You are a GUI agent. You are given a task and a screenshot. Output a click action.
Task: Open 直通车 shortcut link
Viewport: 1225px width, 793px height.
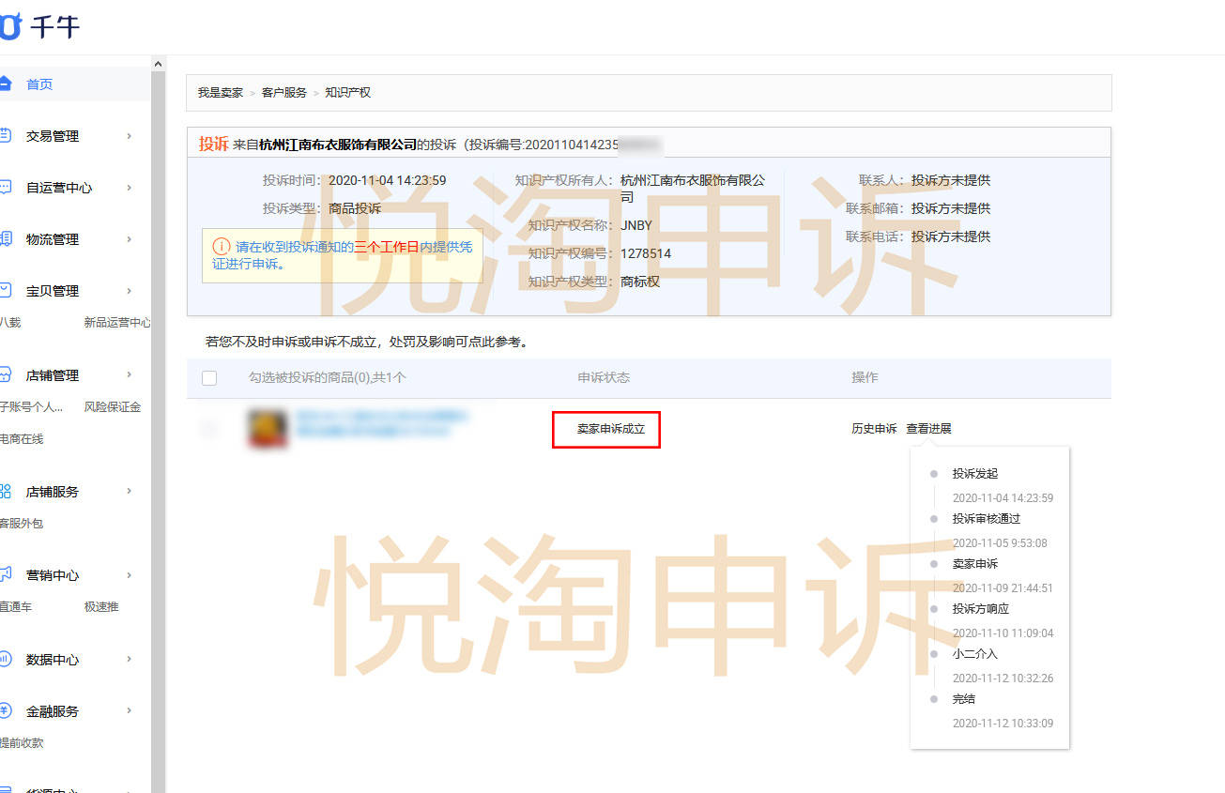click(16, 607)
